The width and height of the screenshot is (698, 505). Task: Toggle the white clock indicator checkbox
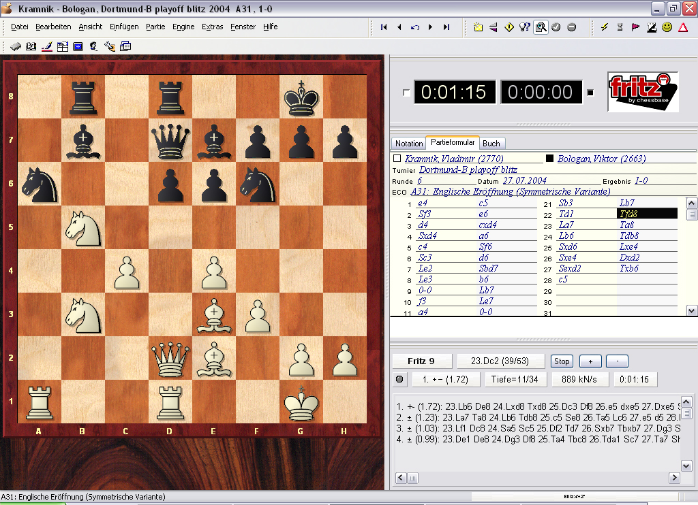(x=407, y=93)
